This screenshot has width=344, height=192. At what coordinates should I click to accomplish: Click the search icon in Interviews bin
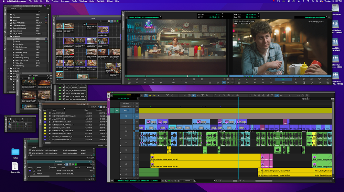coord(90,165)
